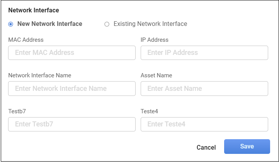This screenshot has width=279, height=162.
Task: Select the New Network Interface radio button
Action: 10,24
